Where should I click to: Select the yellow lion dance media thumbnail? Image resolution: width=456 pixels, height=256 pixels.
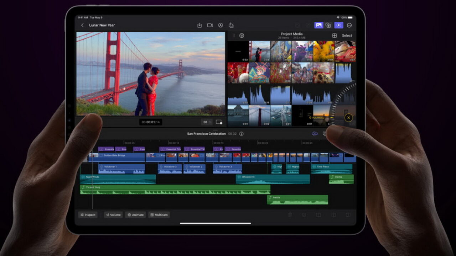point(323,52)
